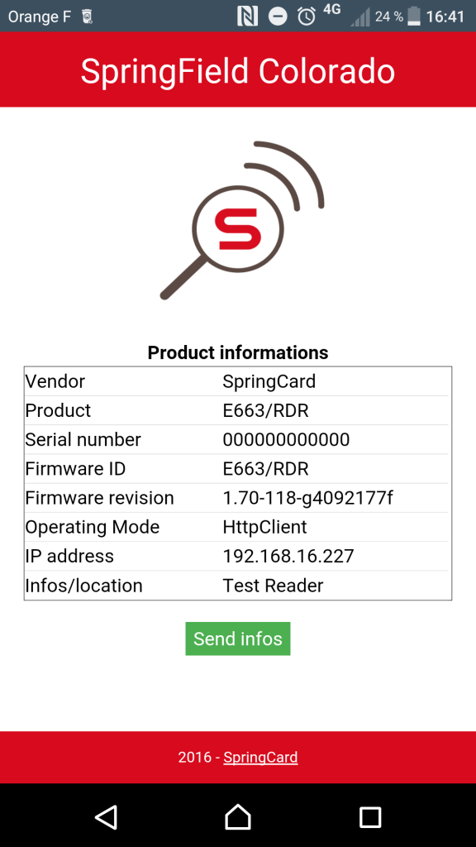The height and width of the screenshot is (847, 476).
Task: Click the Send infos button
Action: pos(238,639)
